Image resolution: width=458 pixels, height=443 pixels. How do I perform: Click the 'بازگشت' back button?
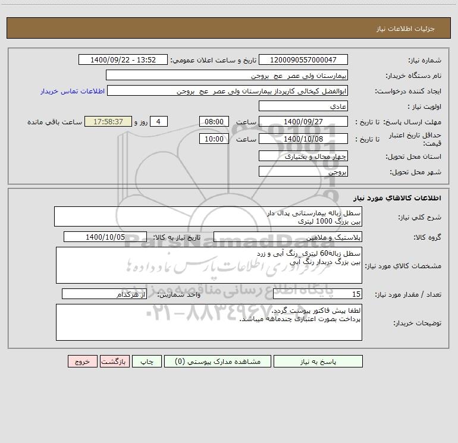[x=114, y=361]
